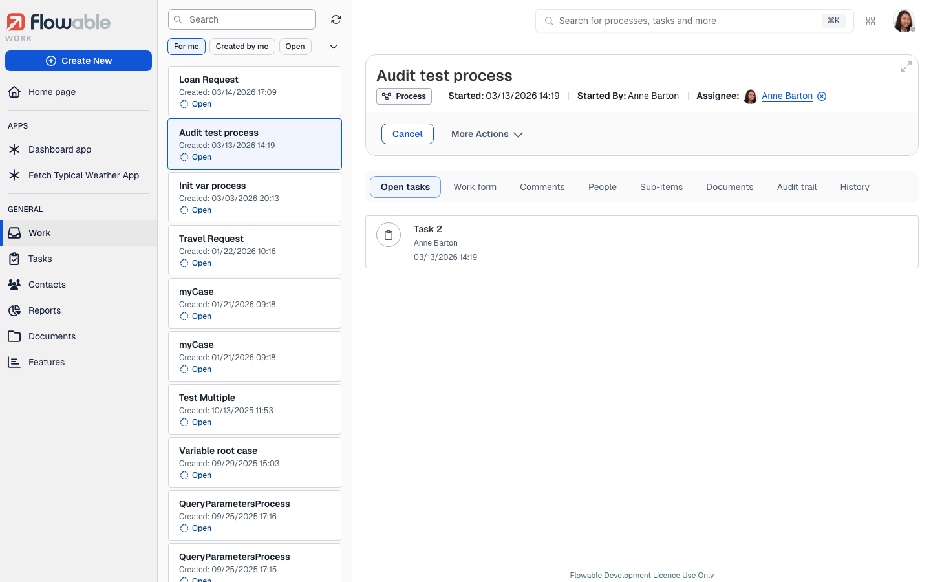
Task: Switch to the Audit trail tab
Action: coord(797,187)
